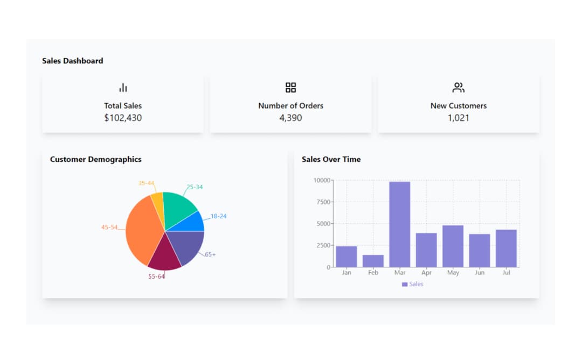
Task: Click the 55-64 dark red pie slice
Action: (x=166, y=252)
